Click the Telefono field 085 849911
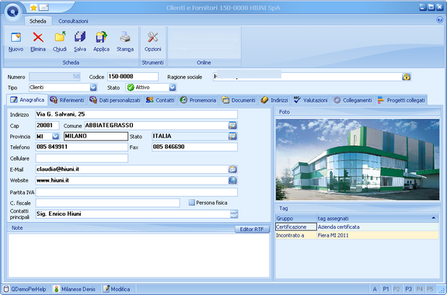Image resolution: width=447 pixels, height=295 pixels. [82, 147]
